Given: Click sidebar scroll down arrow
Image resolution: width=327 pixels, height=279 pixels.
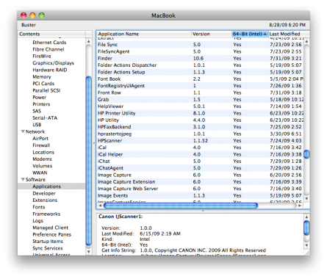Looking at the screenshot, I should click(89, 251).
